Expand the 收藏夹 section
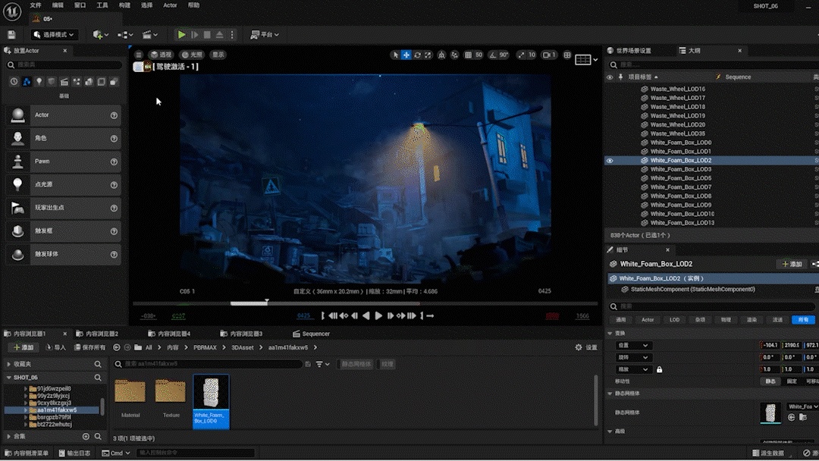The image size is (819, 461). click(x=9, y=364)
